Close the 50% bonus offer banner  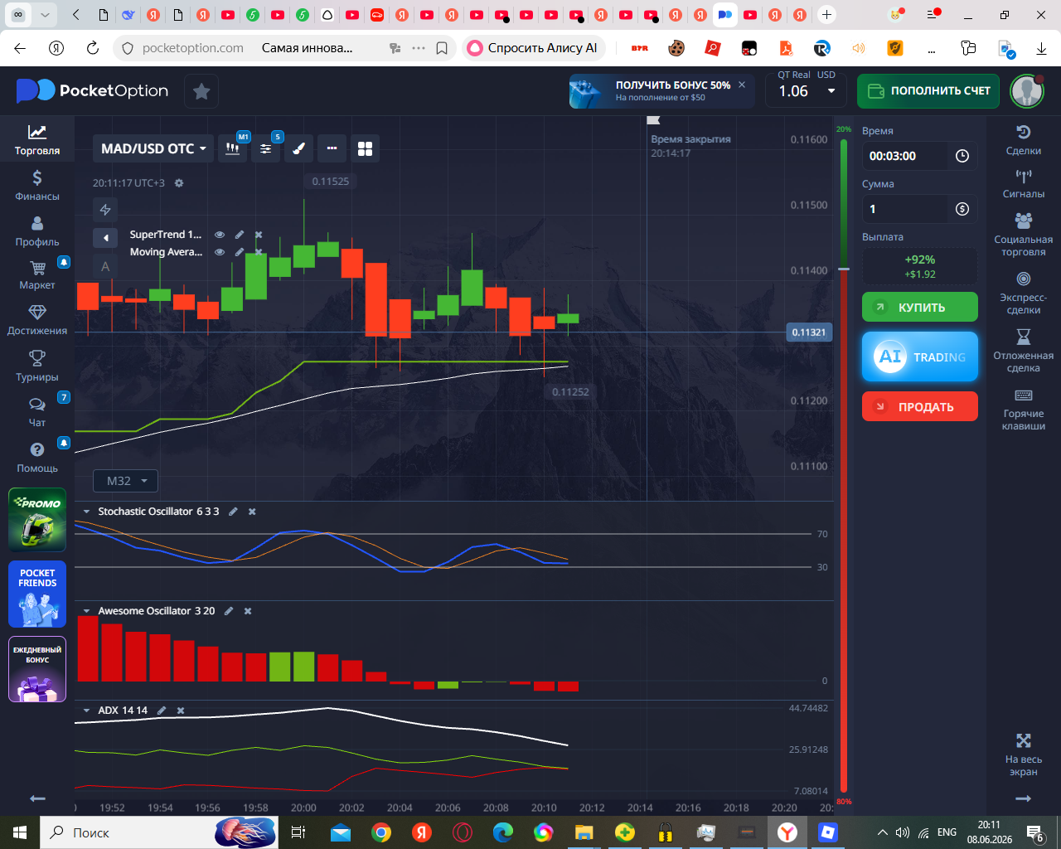pos(742,85)
